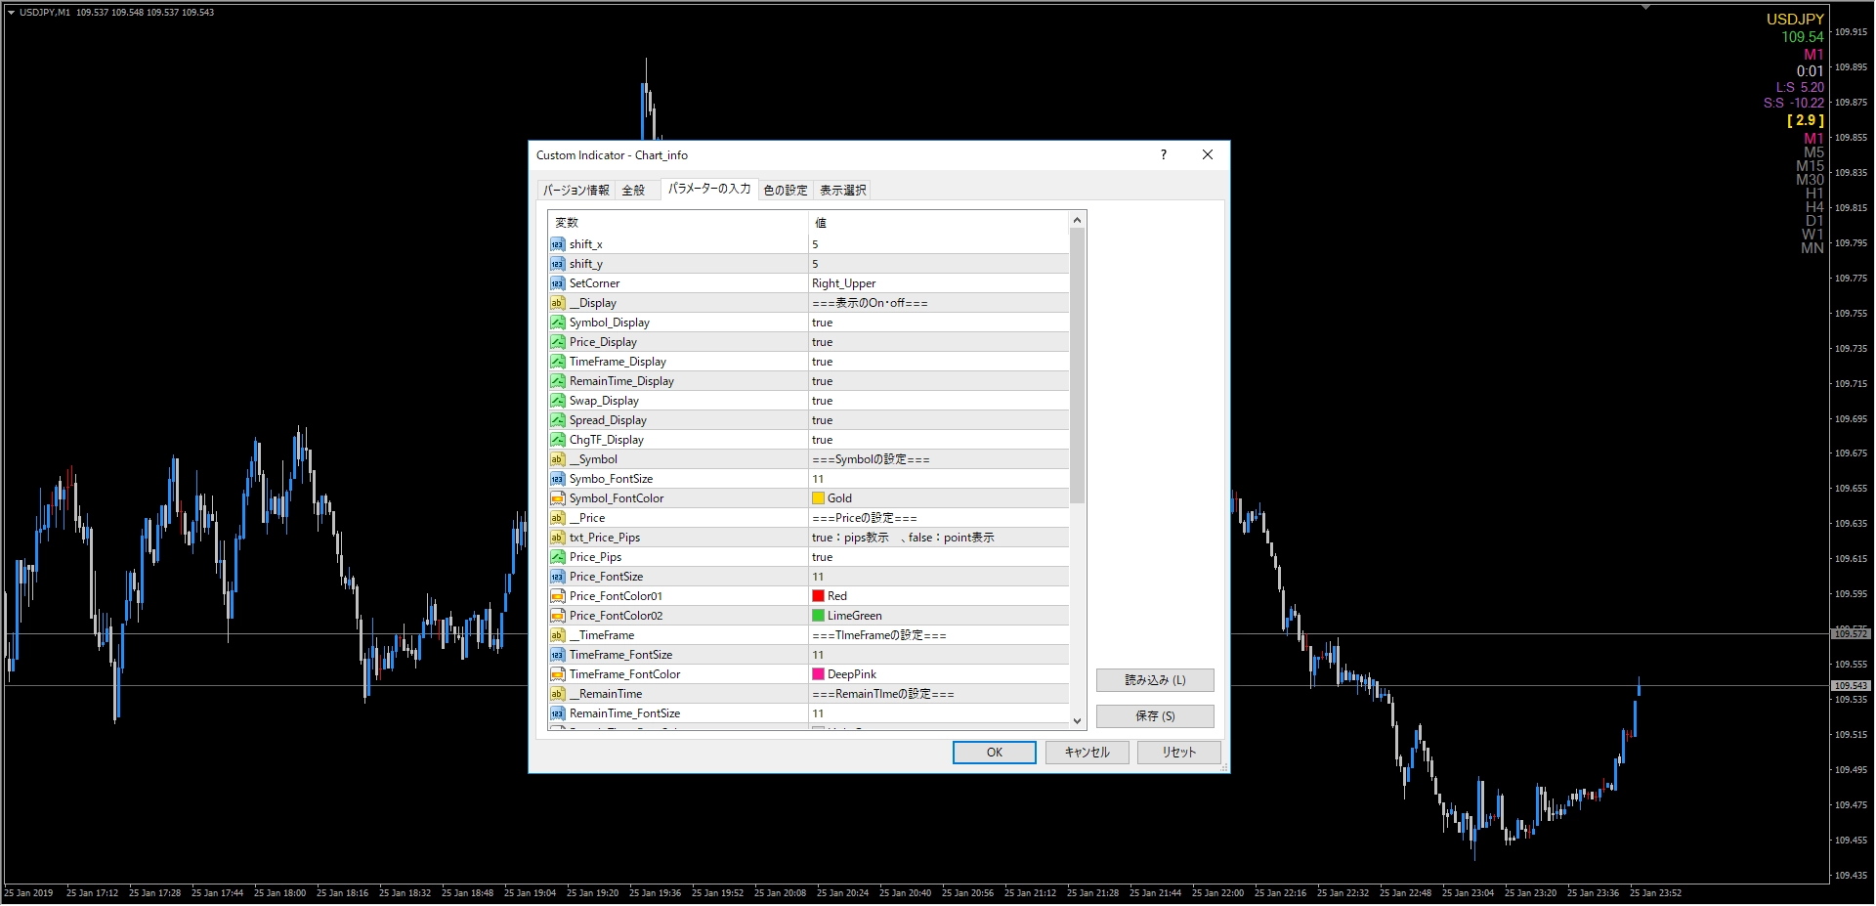The image size is (1876, 906).
Task: Open the USDJPY symbol dropdown arrow top-left
Action: [10, 12]
